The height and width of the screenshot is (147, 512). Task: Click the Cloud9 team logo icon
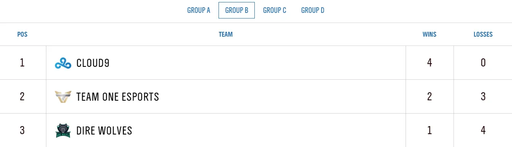pos(63,63)
